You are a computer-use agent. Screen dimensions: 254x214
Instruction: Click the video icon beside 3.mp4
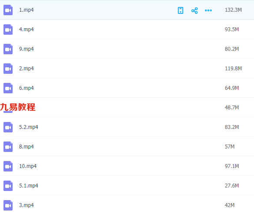point(8,205)
